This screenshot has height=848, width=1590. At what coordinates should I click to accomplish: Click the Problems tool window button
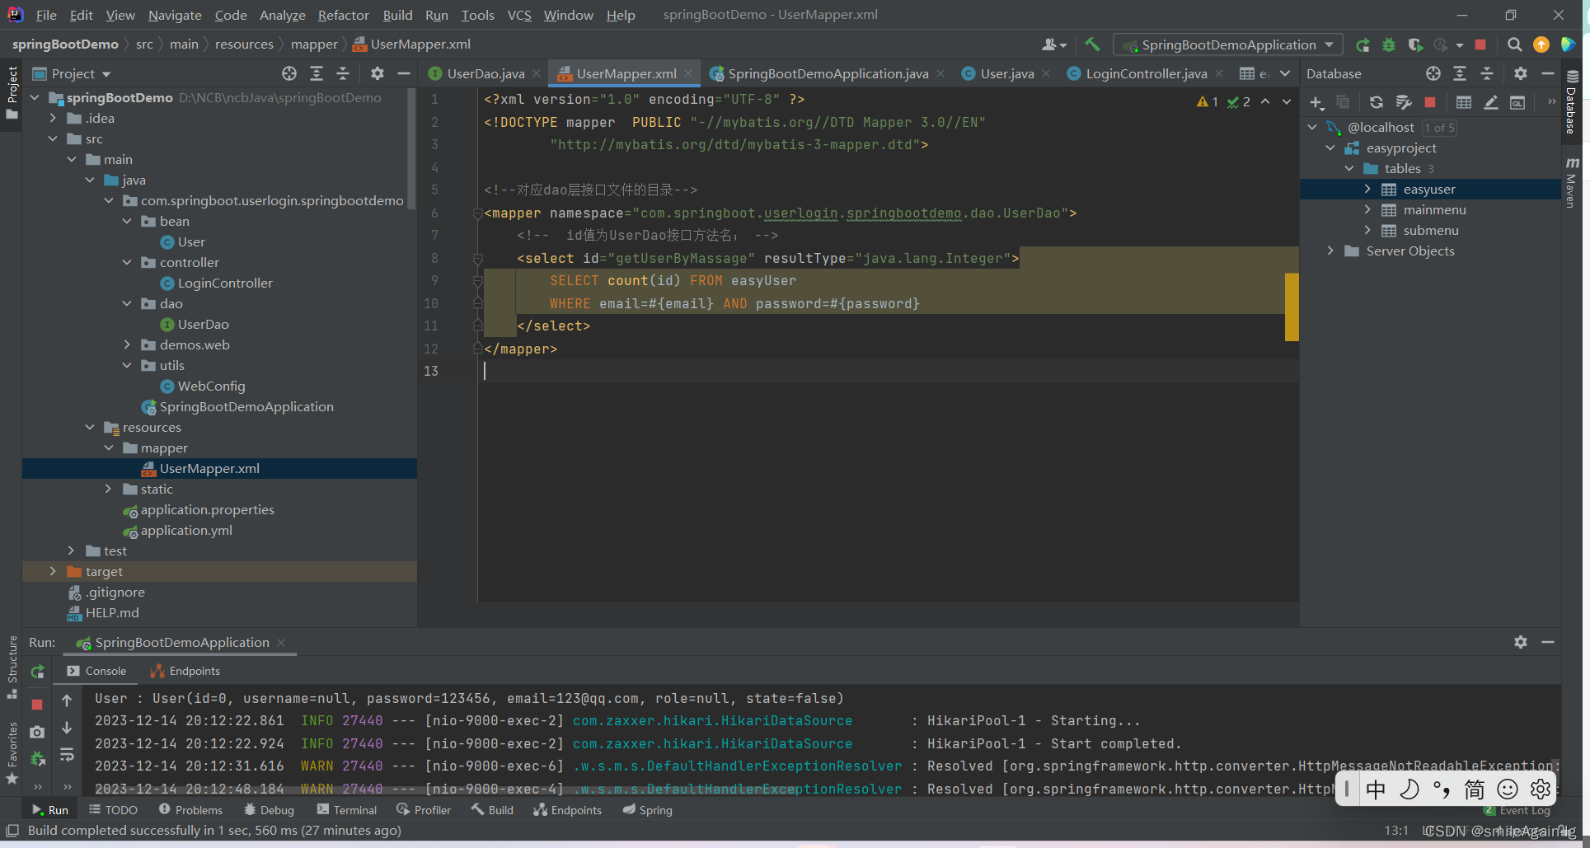pos(190,810)
